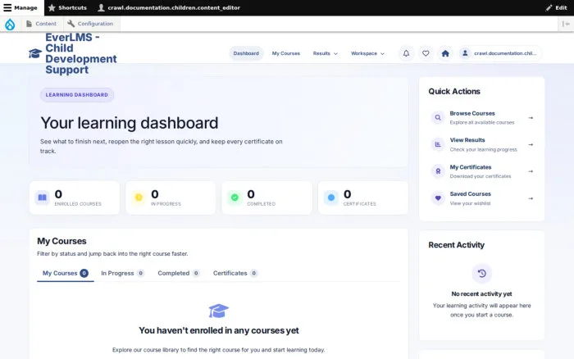Click the My Certificates arrow
574x359 pixels.
[531, 171]
